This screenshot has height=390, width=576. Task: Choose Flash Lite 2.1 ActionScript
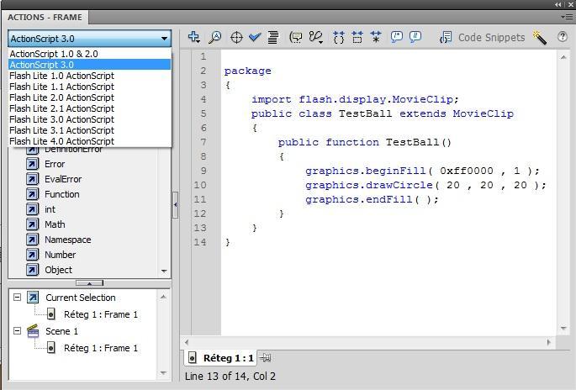[90, 108]
